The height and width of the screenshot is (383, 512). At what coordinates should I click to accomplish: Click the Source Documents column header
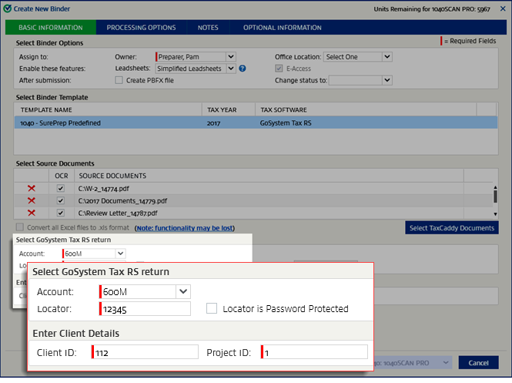pyautogui.click(x=269, y=176)
